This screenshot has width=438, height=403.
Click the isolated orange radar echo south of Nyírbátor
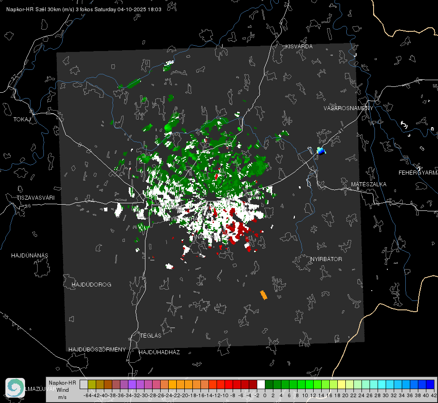pos(264,295)
